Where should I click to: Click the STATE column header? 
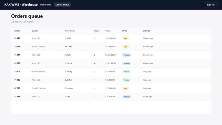(124, 31)
